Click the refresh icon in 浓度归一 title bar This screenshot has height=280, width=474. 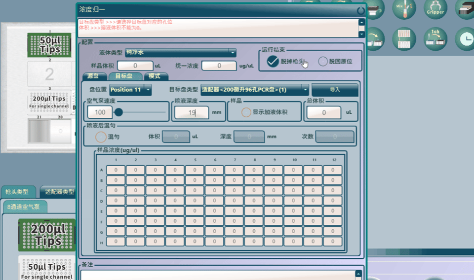pyautogui.click(x=361, y=9)
